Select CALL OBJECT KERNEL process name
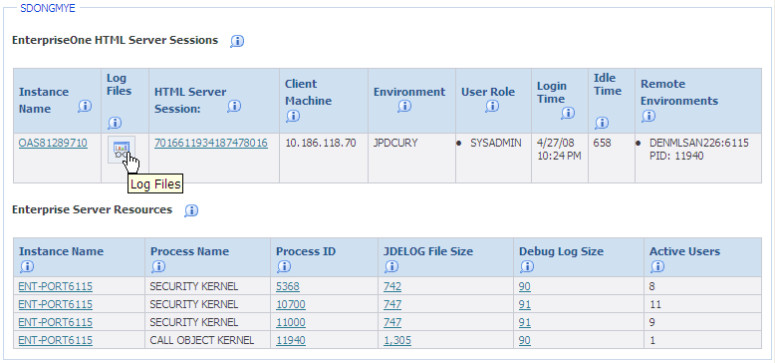 click(201, 340)
